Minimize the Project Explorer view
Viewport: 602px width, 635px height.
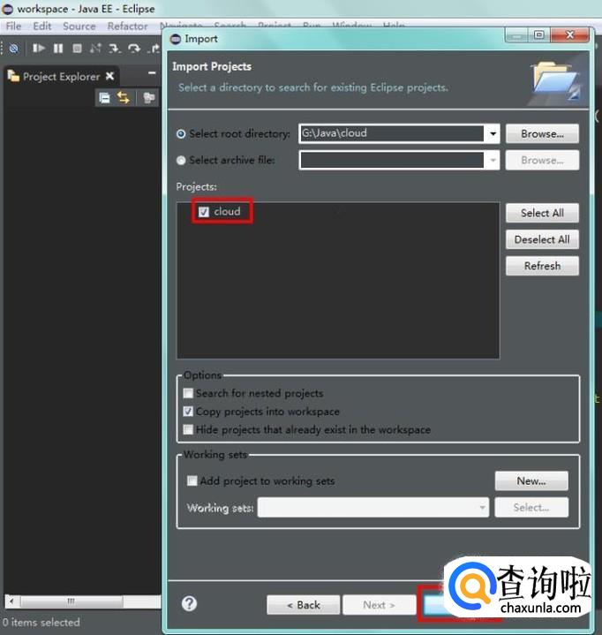pyautogui.click(x=152, y=73)
